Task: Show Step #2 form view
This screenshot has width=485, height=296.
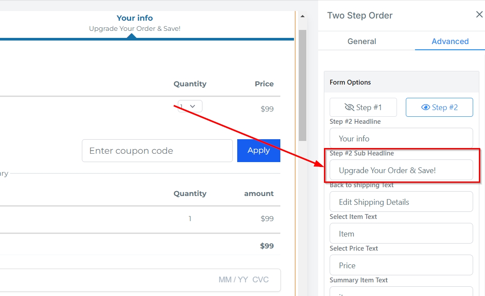Action: pyautogui.click(x=439, y=107)
